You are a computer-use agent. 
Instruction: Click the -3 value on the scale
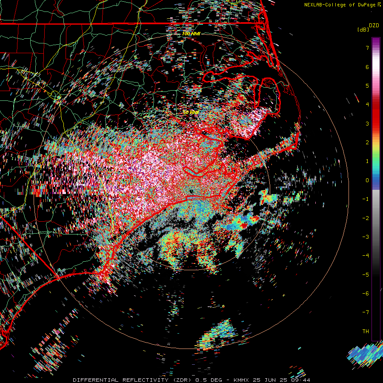[x=366, y=237]
